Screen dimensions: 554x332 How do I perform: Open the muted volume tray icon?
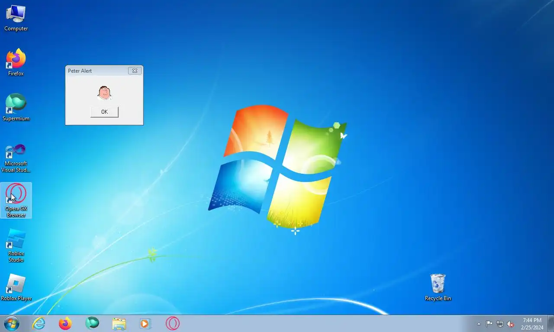point(510,324)
